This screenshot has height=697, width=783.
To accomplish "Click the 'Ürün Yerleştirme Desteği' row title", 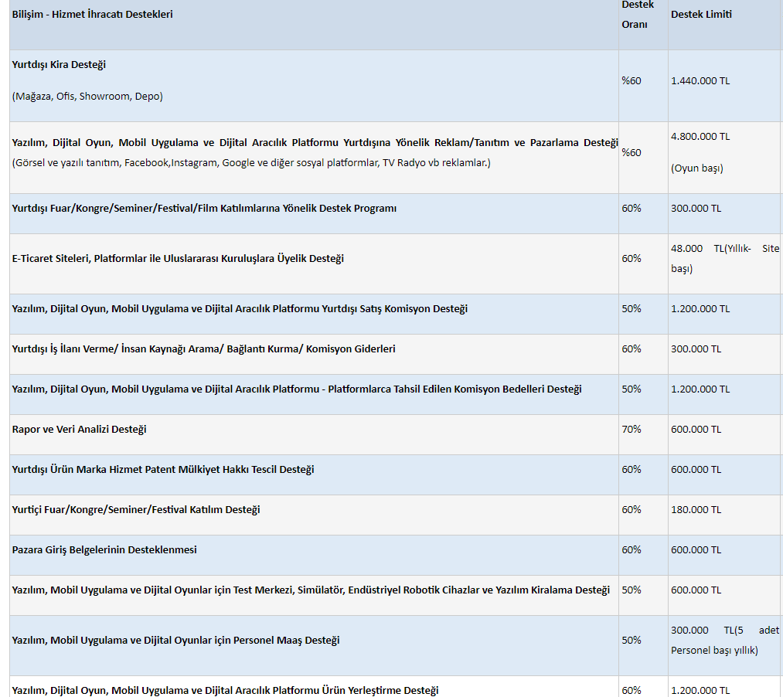I will 225,690.
